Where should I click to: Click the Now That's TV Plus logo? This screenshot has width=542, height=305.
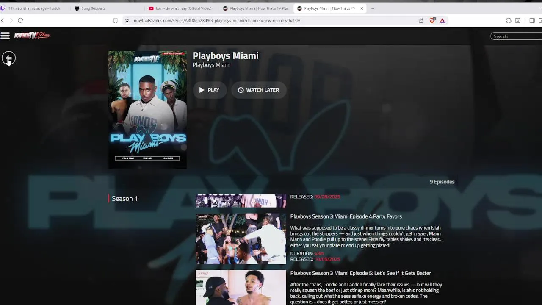(x=32, y=36)
